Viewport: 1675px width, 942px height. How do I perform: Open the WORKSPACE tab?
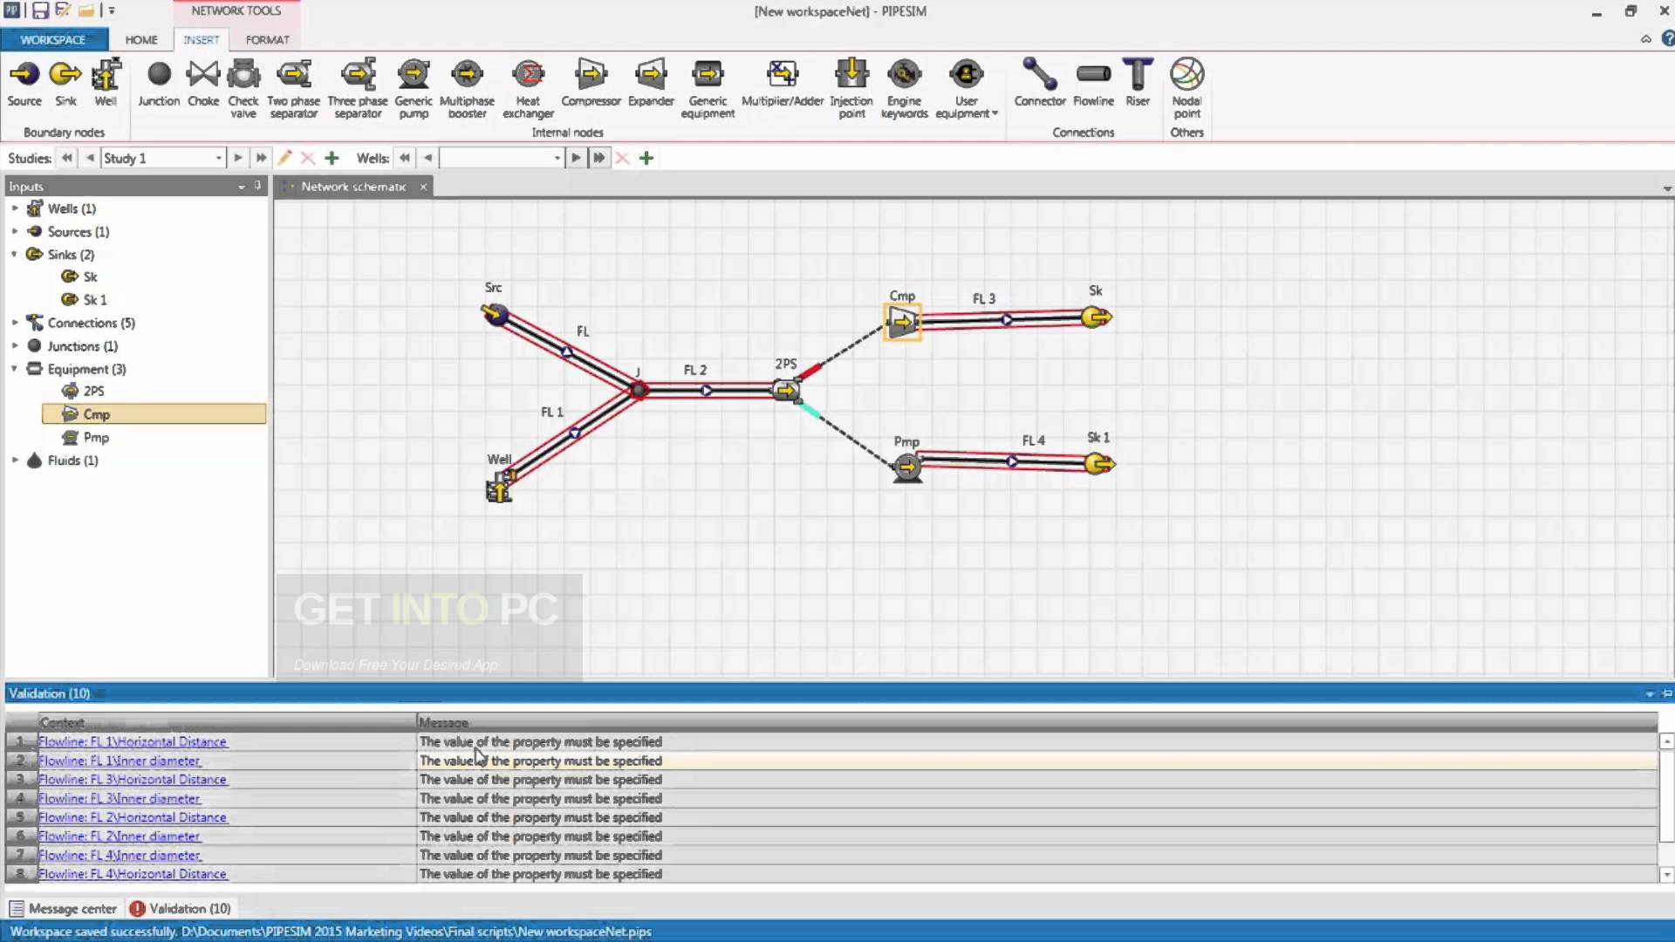coord(53,39)
